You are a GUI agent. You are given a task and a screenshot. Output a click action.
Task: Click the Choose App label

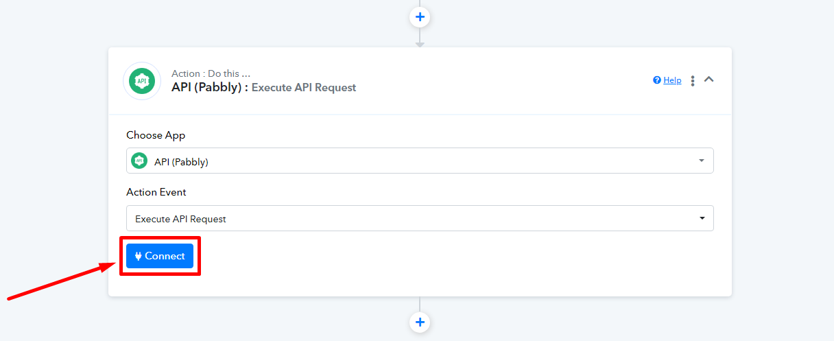point(156,135)
